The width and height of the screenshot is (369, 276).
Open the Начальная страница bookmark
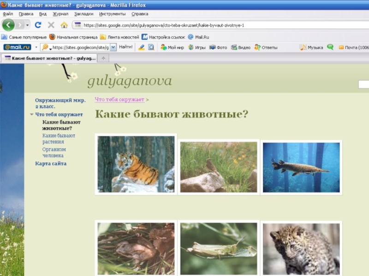73,37
